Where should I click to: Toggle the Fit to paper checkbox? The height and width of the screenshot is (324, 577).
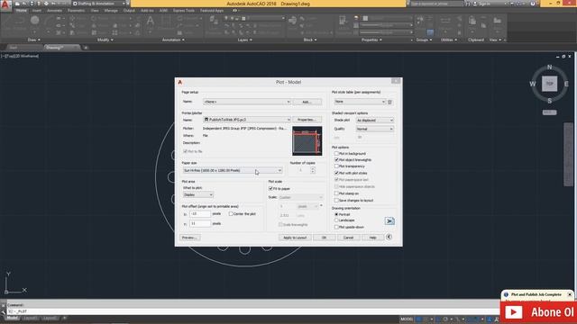tap(270, 188)
